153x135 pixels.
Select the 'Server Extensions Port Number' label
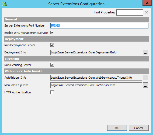coord(25,25)
